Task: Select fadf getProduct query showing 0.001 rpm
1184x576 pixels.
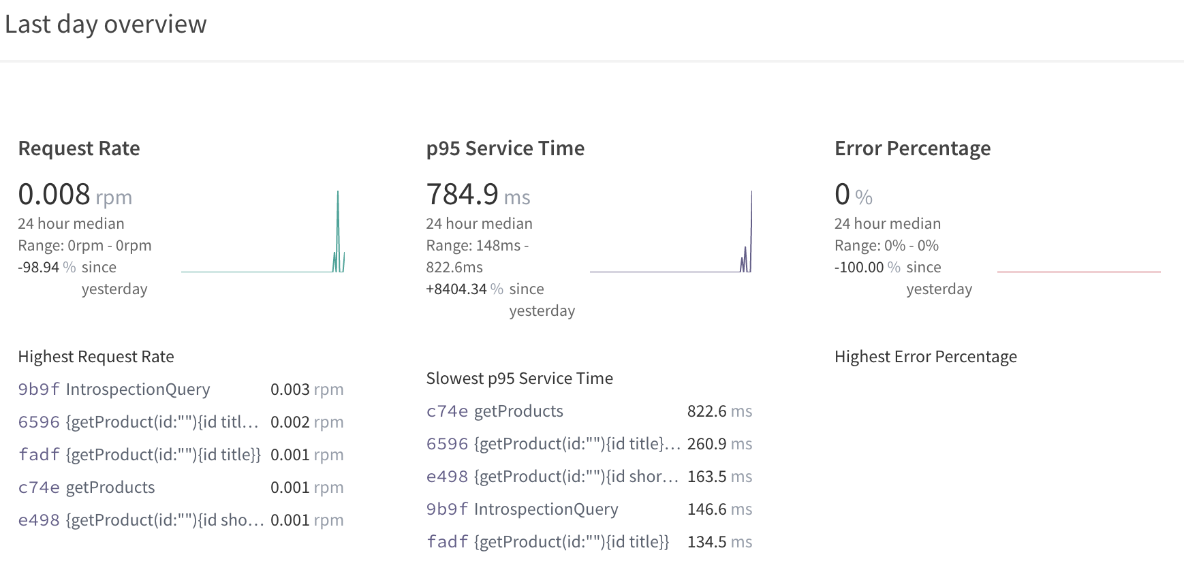Action: coord(140,455)
